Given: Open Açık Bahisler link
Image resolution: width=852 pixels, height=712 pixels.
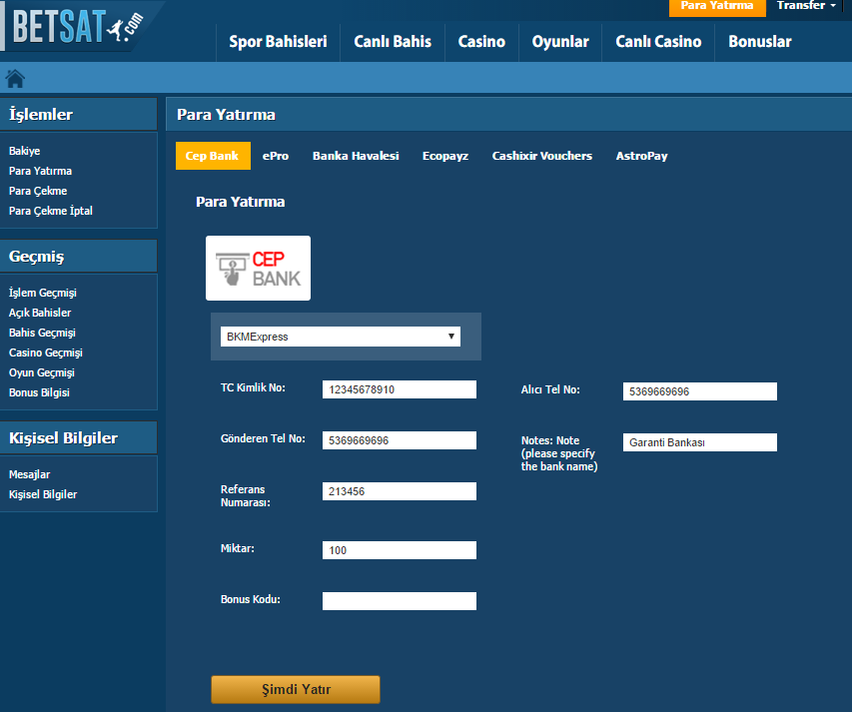Looking at the screenshot, I should pos(40,313).
